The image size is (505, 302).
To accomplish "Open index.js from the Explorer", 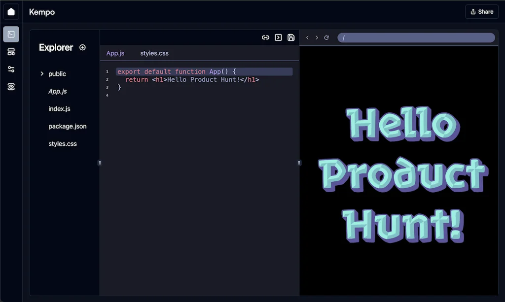I will (59, 109).
